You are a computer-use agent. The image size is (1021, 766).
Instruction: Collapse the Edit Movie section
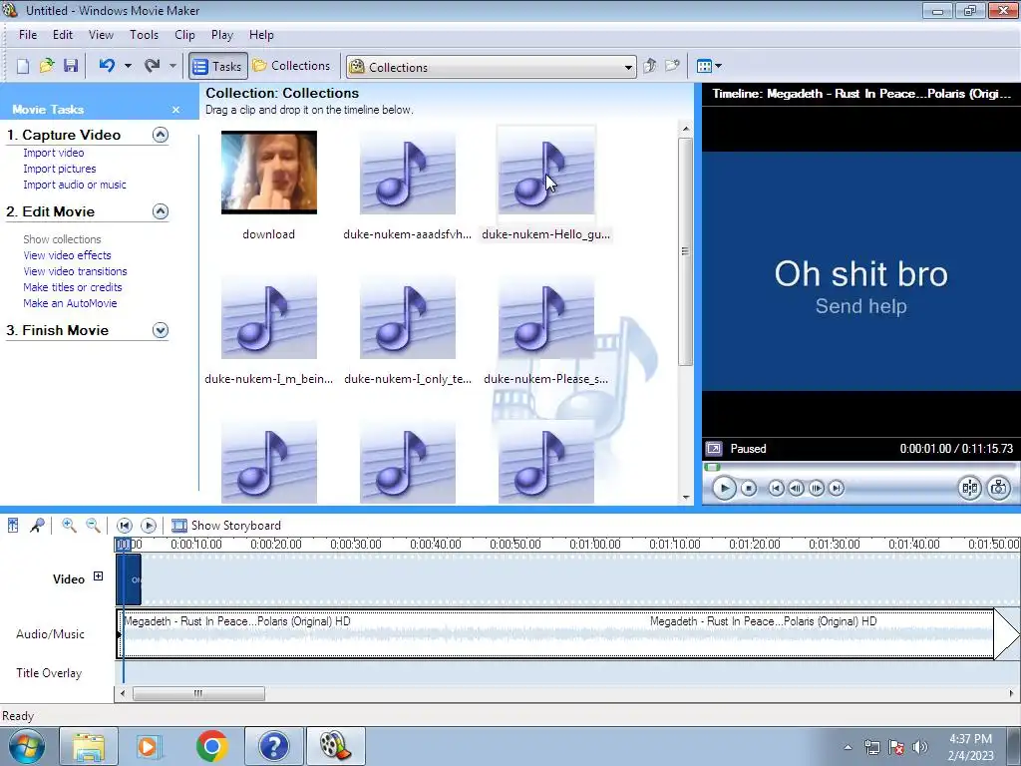coord(161,211)
